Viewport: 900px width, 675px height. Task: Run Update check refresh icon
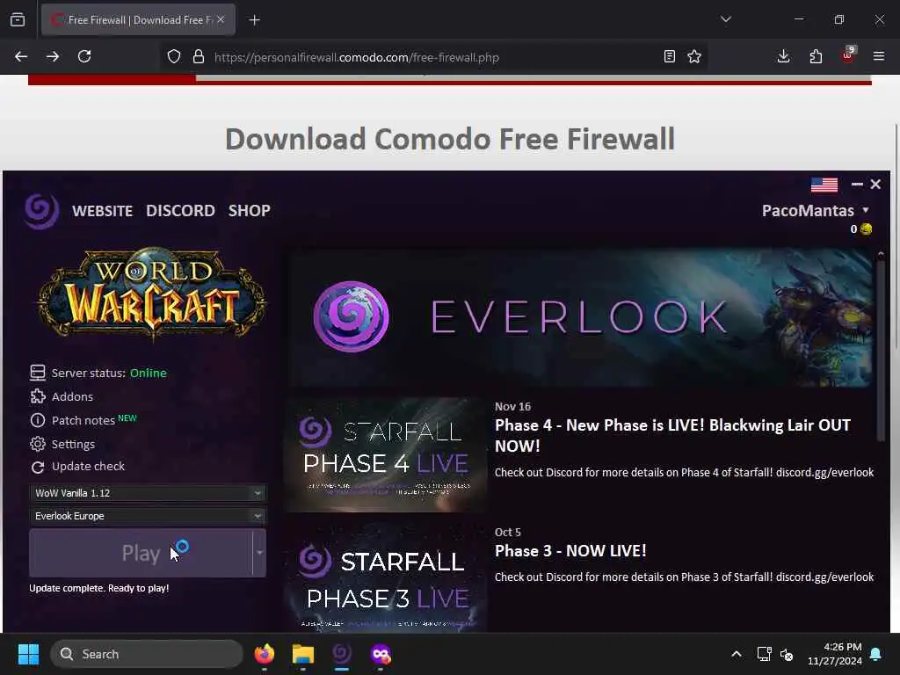click(38, 468)
